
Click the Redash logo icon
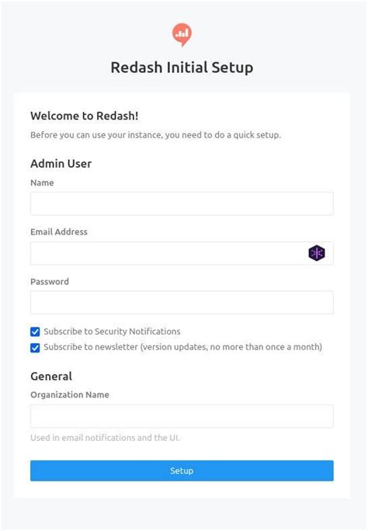tap(182, 34)
